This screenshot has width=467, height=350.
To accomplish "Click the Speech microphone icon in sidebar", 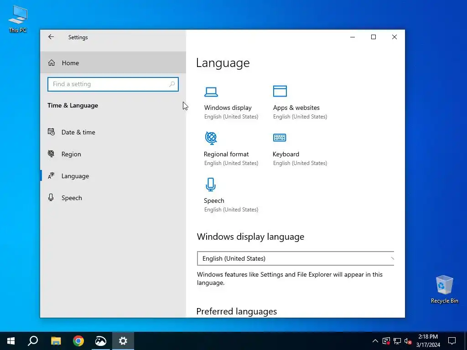I will tap(51, 198).
